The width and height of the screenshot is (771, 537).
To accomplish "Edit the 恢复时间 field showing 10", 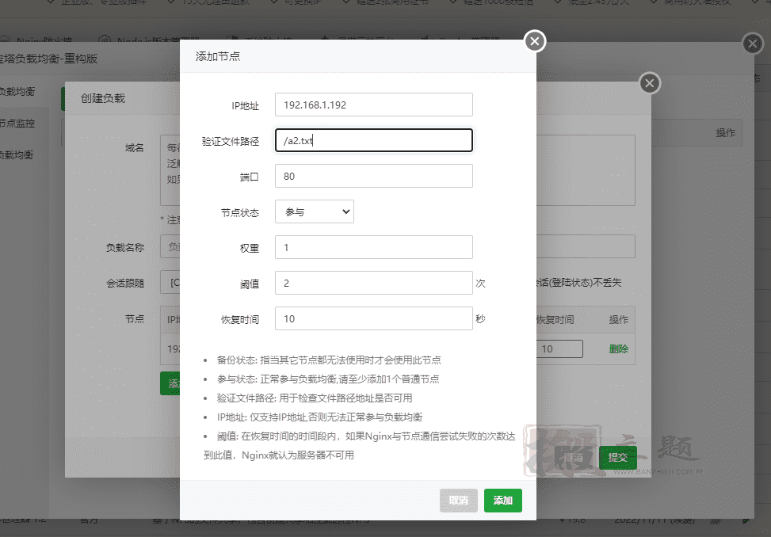I will click(x=374, y=318).
